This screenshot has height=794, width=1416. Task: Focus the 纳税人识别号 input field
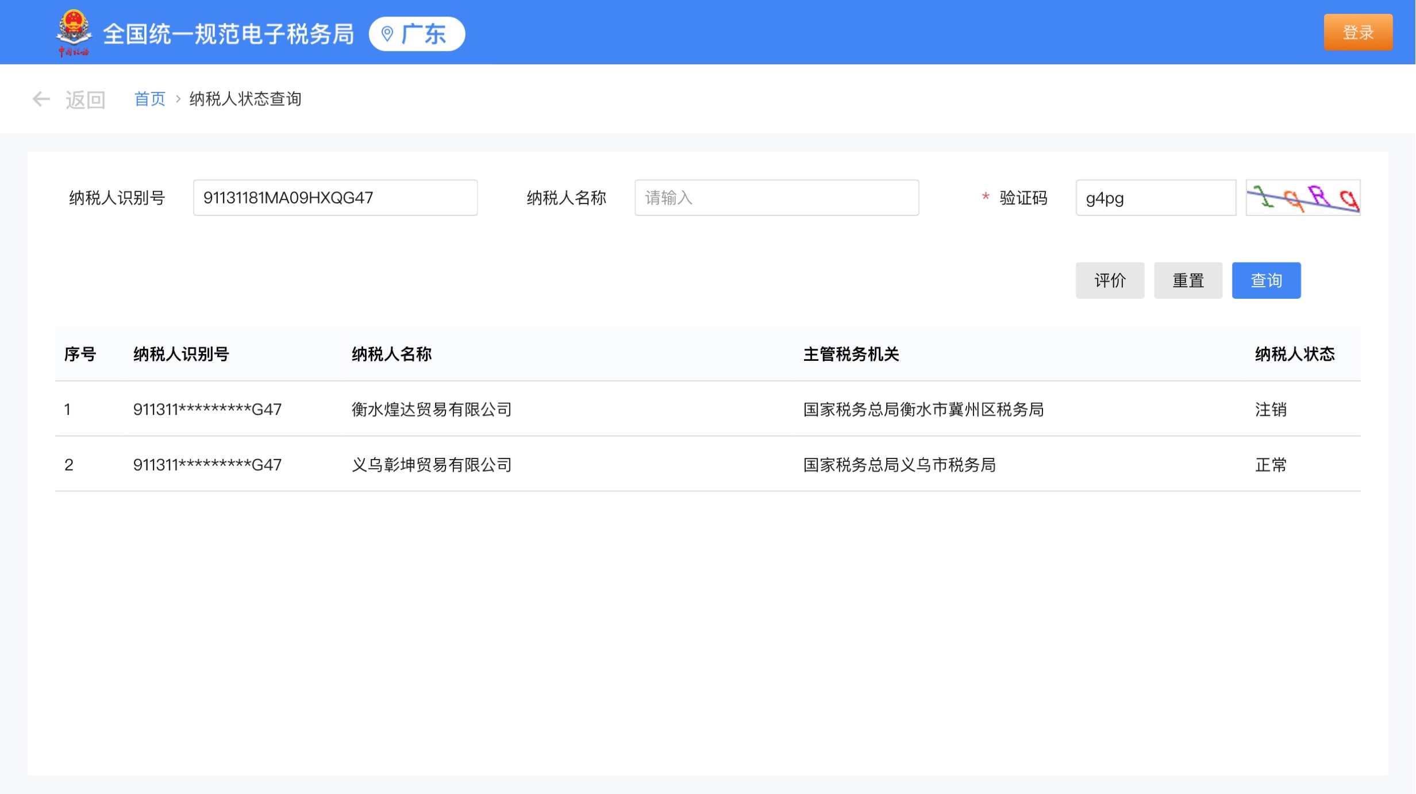click(x=335, y=198)
